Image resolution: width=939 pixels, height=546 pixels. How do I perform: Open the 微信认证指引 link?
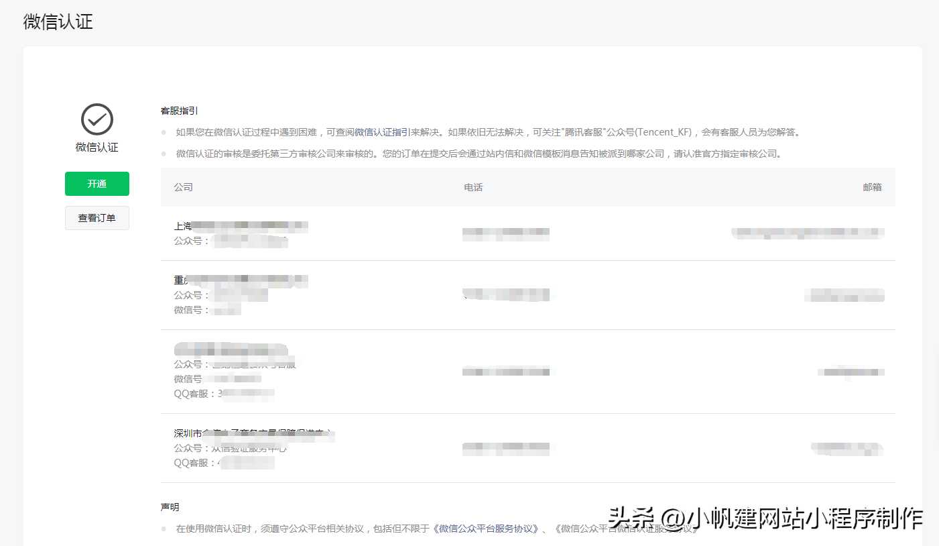382,132
